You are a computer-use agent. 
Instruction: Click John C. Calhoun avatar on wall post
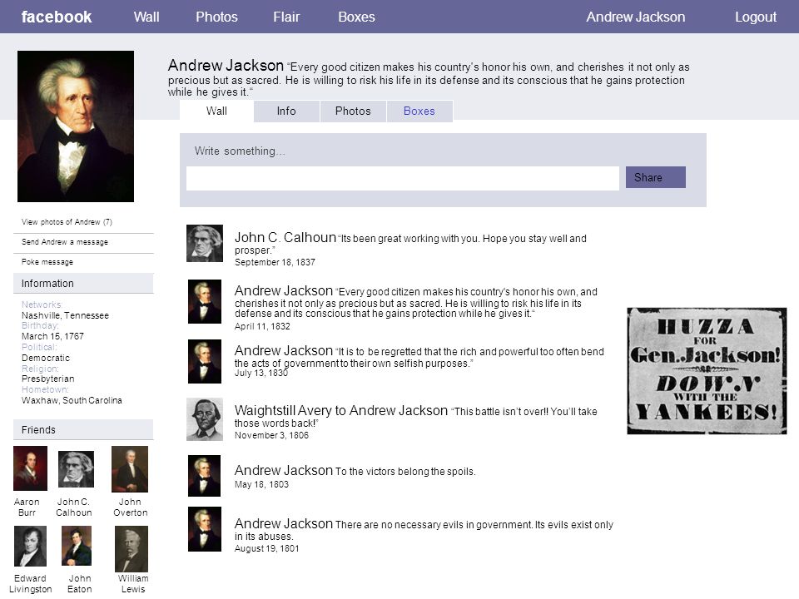click(x=205, y=244)
